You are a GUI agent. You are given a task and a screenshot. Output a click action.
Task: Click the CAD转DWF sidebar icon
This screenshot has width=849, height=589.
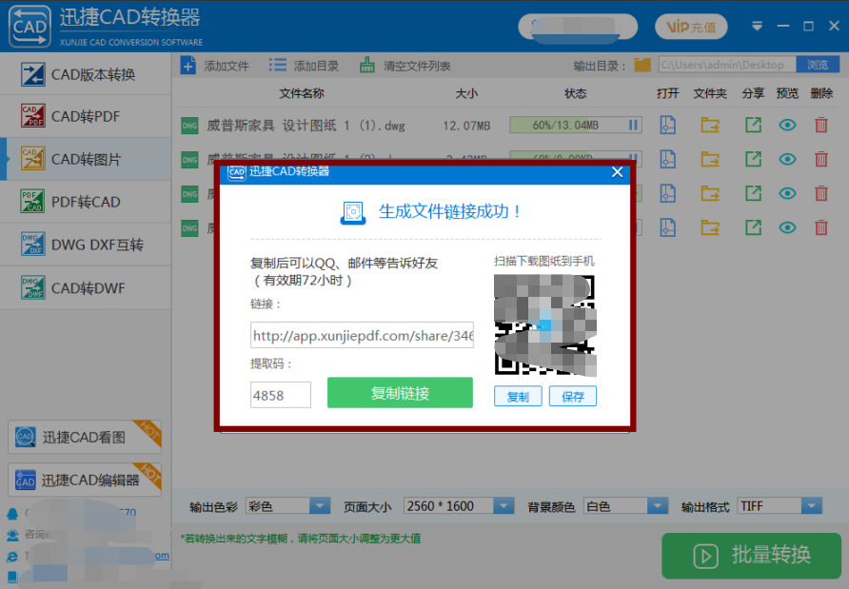pyautogui.click(x=33, y=287)
